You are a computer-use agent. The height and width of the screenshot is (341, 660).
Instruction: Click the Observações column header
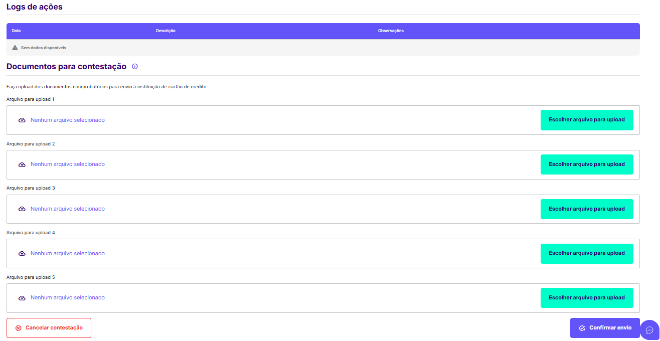point(391,31)
